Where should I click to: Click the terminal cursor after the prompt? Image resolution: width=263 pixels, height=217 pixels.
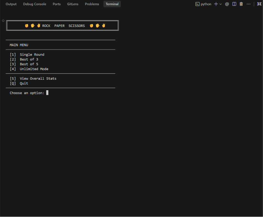tap(47, 93)
